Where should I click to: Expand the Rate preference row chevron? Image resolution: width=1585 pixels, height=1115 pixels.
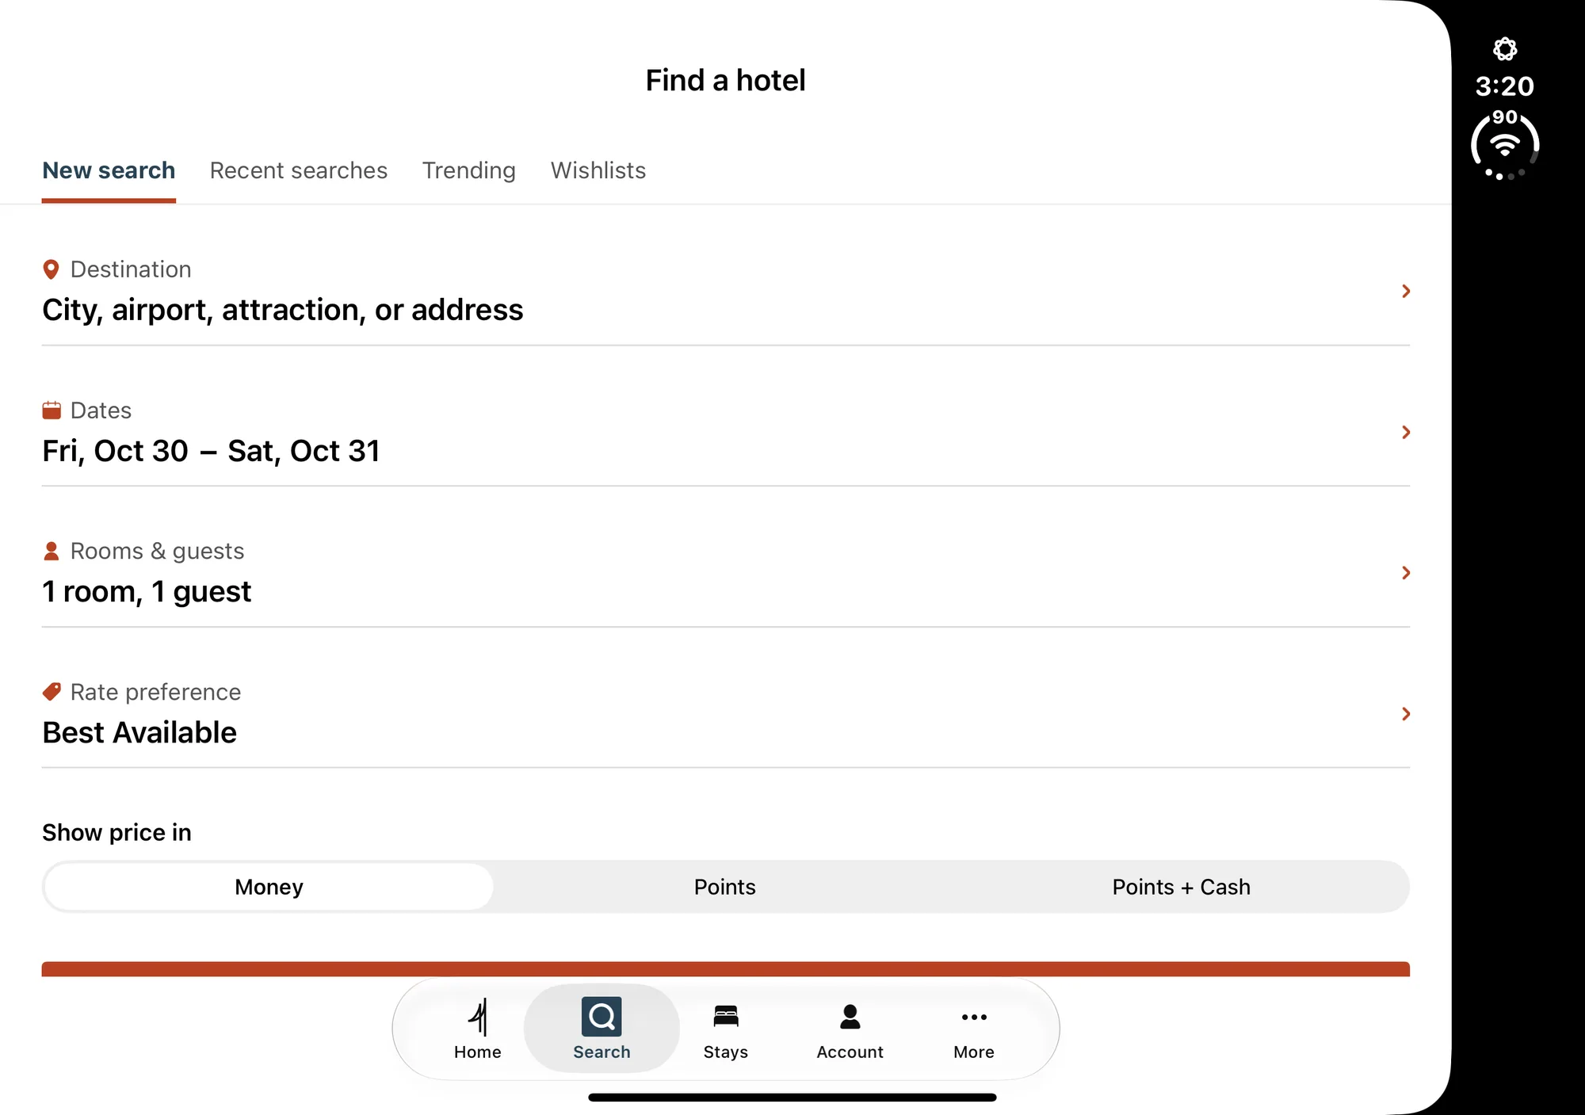[x=1406, y=714]
